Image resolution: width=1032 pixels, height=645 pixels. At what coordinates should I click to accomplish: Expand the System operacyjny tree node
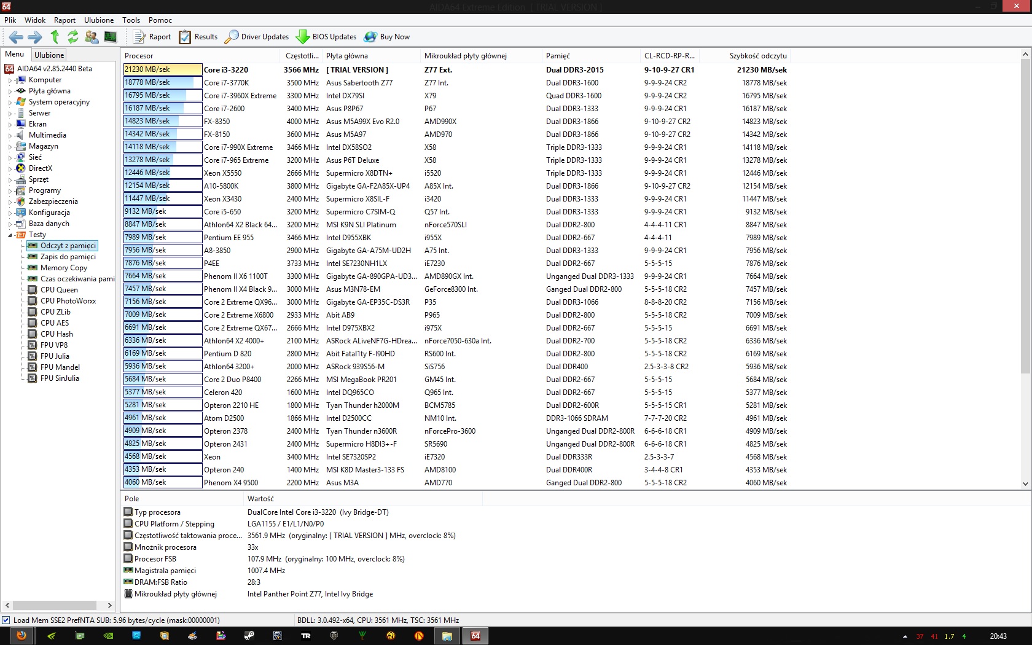tap(10, 103)
